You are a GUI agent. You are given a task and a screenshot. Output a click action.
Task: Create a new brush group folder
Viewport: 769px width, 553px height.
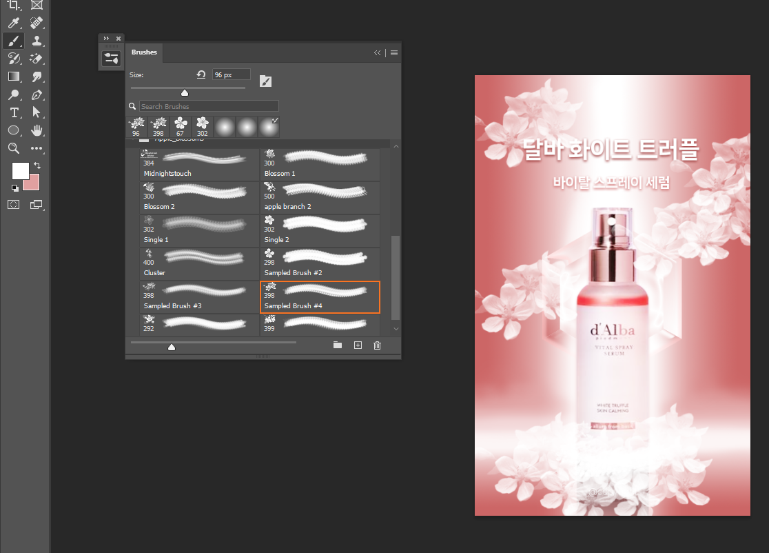tap(338, 345)
